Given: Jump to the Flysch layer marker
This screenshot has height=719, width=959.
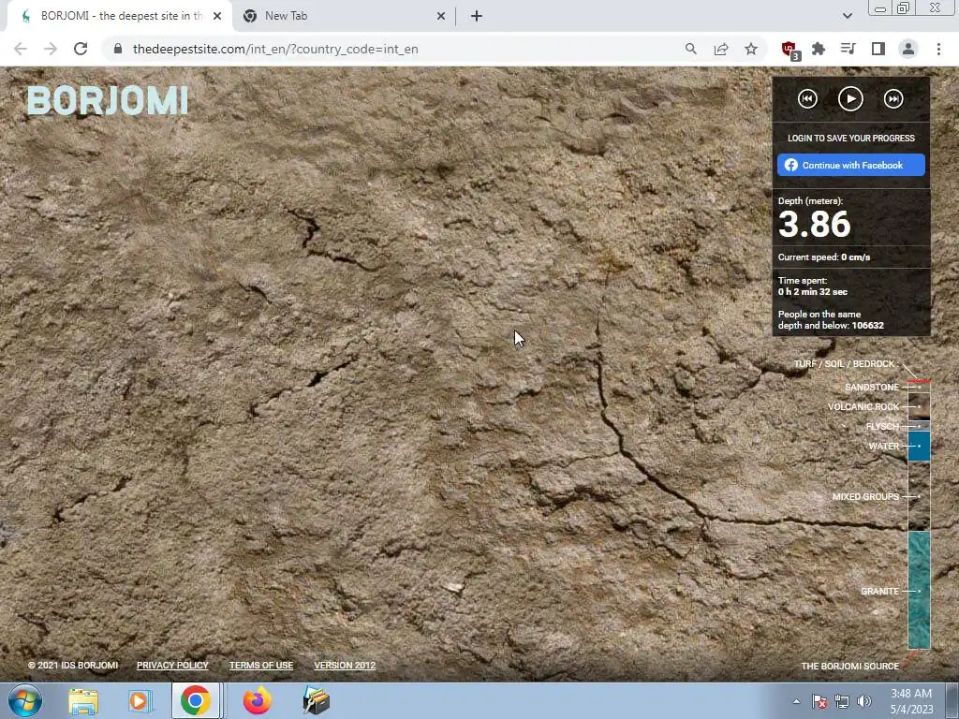Looking at the screenshot, I should point(882,426).
